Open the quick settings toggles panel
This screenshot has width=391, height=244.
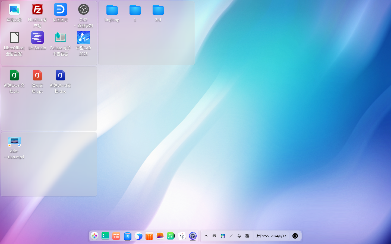click(x=247, y=236)
